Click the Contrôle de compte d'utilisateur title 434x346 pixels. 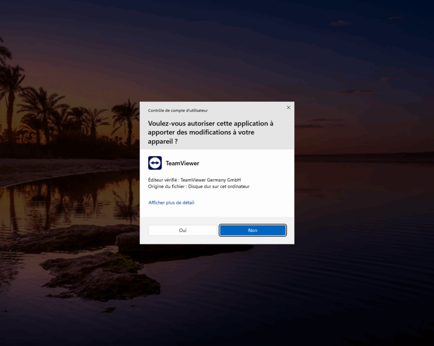point(178,111)
